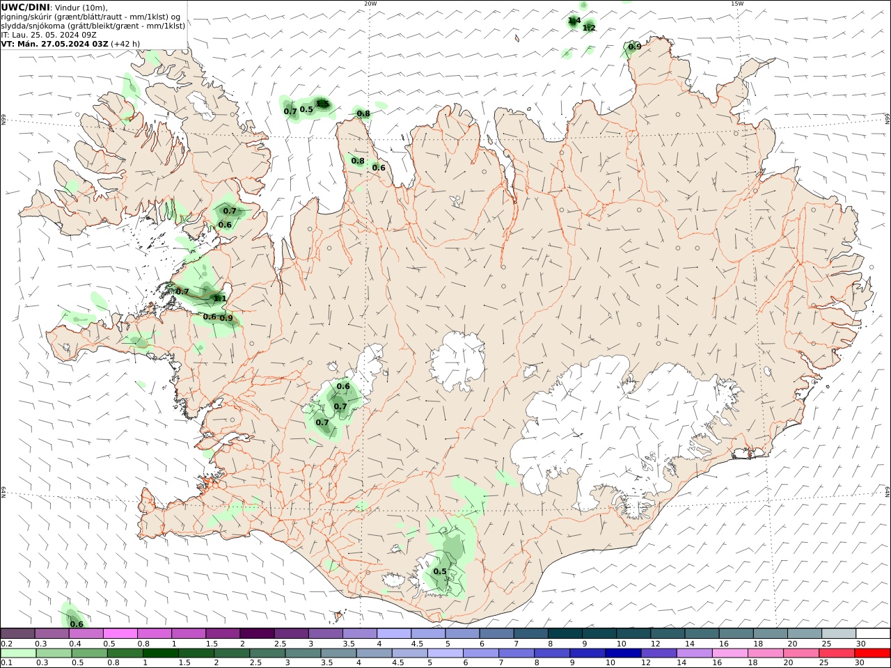This screenshot has width=891, height=668.
Task: Click the light pink 16 swatch in bottom legend
Action: click(730, 653)
